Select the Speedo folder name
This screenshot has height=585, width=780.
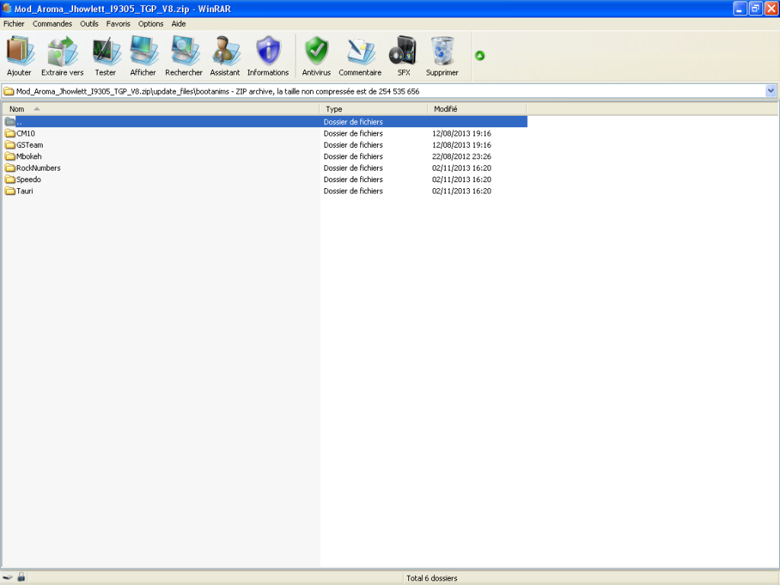[x=29, y=179]
